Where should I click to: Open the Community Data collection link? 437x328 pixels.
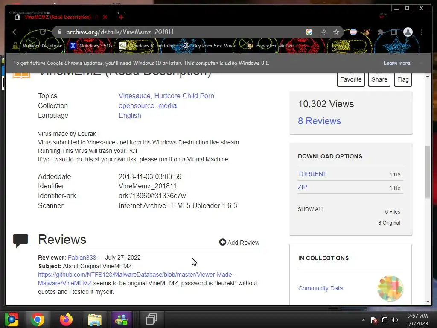tap(320, 288)
